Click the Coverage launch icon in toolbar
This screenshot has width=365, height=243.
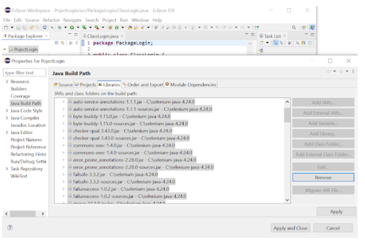click(84, 27)
